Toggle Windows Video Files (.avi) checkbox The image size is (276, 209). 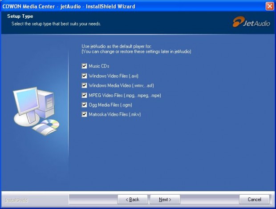tap(84, 76)
